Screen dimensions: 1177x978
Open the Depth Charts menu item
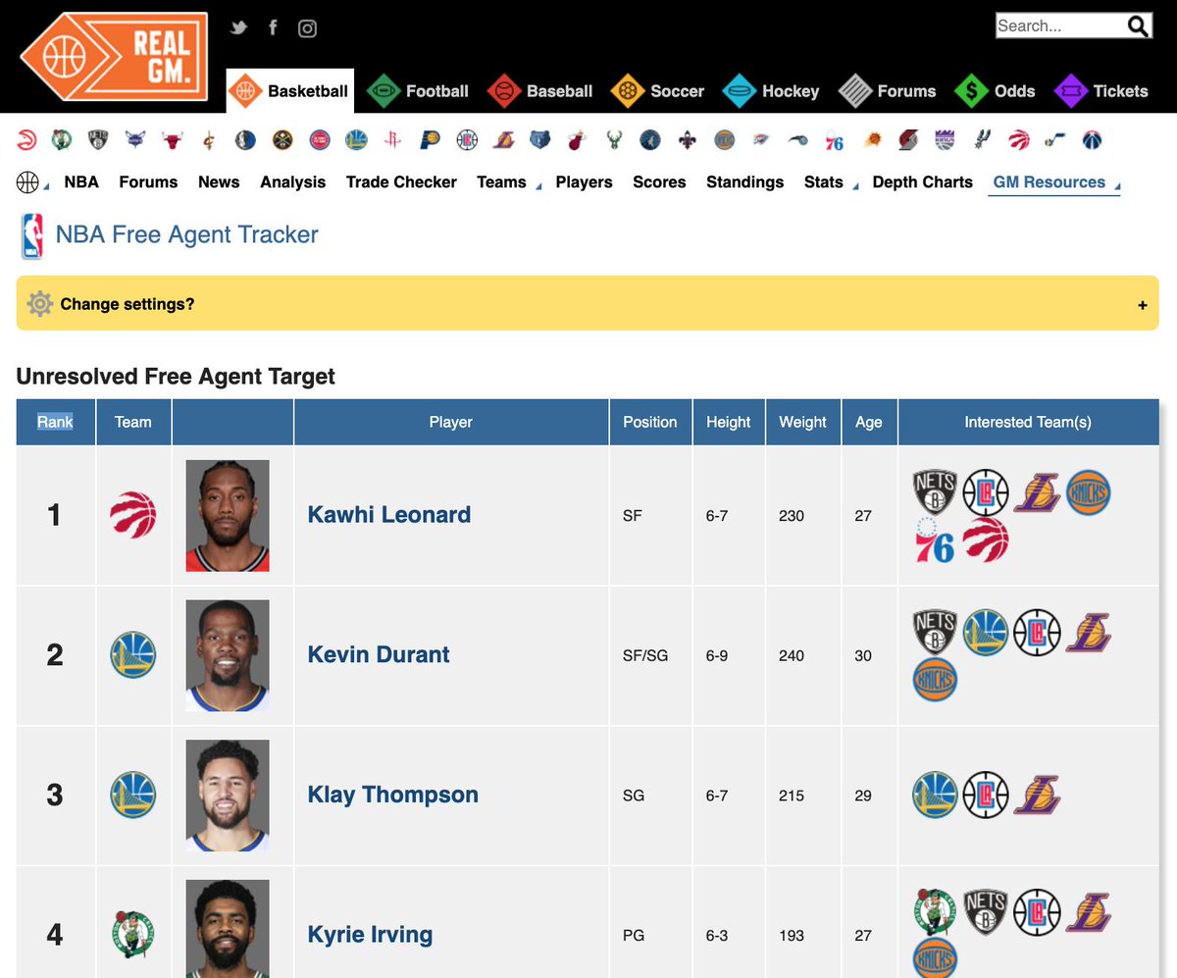(x=923, y=182)
